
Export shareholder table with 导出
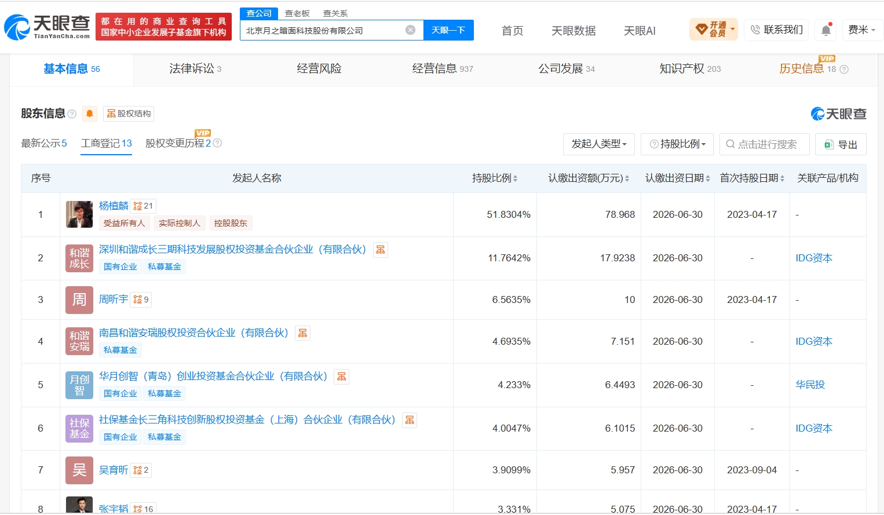coord(841,144)
